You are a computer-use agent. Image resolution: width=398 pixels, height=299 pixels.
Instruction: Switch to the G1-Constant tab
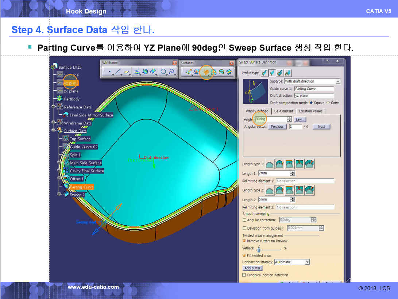point(284,111)
